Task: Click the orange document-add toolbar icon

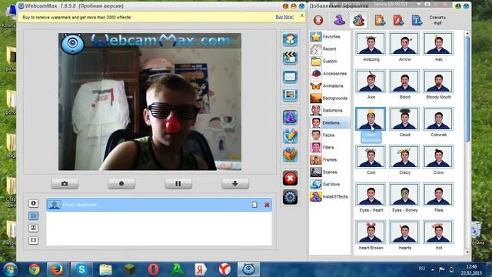Action: coord(380,21)
